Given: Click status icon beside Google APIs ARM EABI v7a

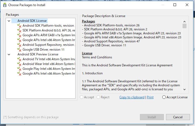Looking at the screenshot, I should (x=19, y=35).
